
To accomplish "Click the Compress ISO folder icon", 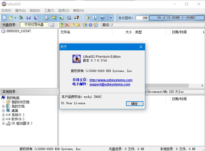I will tap(54, 18).
